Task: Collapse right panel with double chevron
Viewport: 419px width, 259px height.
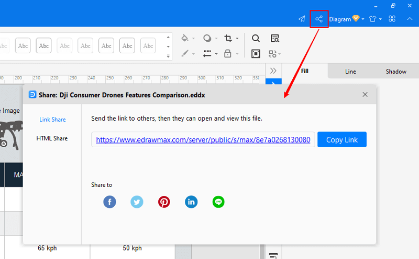Action: click(x=273, y=71)
